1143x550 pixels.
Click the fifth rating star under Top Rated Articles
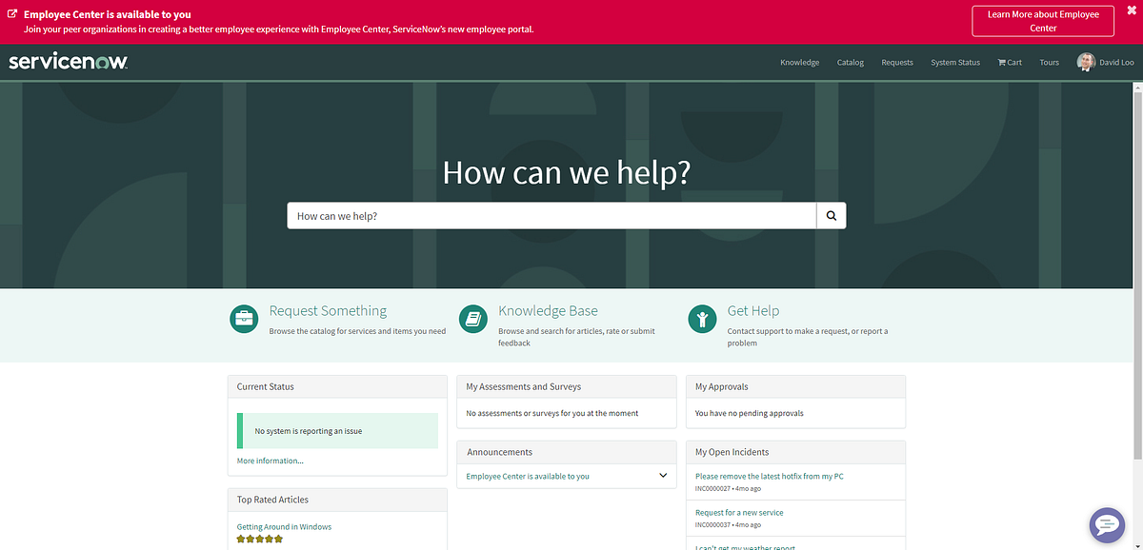coord(278,538)
